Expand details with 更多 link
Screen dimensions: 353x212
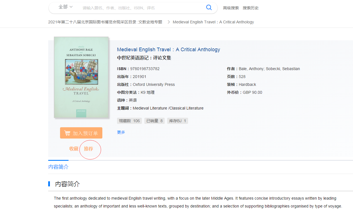click(121, 132)
